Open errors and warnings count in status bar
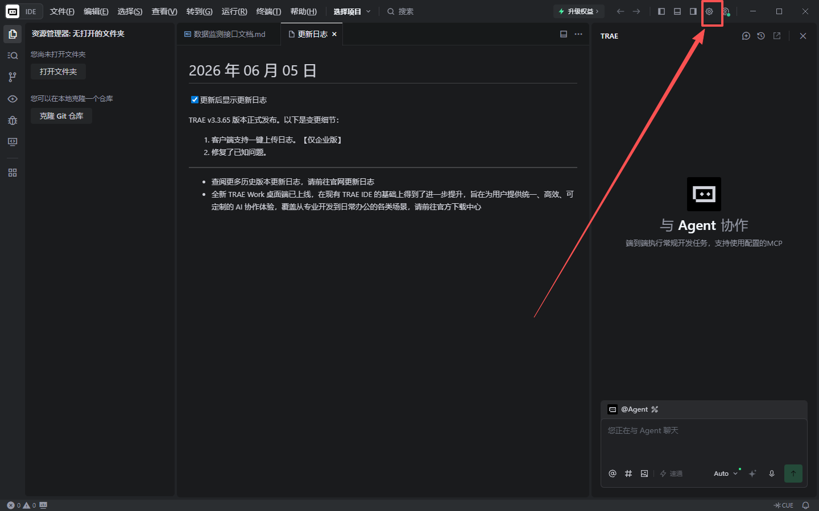This screenshot has height=511, width=819. 22,505
